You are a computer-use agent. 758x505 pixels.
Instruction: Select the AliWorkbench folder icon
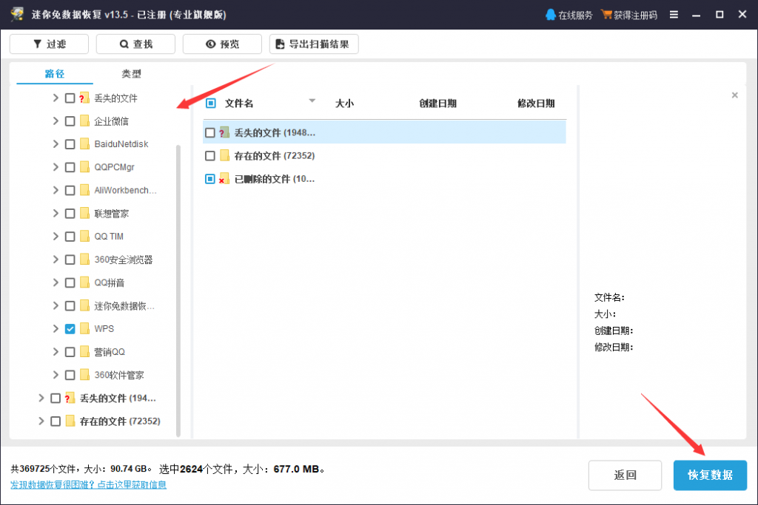click(x=84, y=190)
